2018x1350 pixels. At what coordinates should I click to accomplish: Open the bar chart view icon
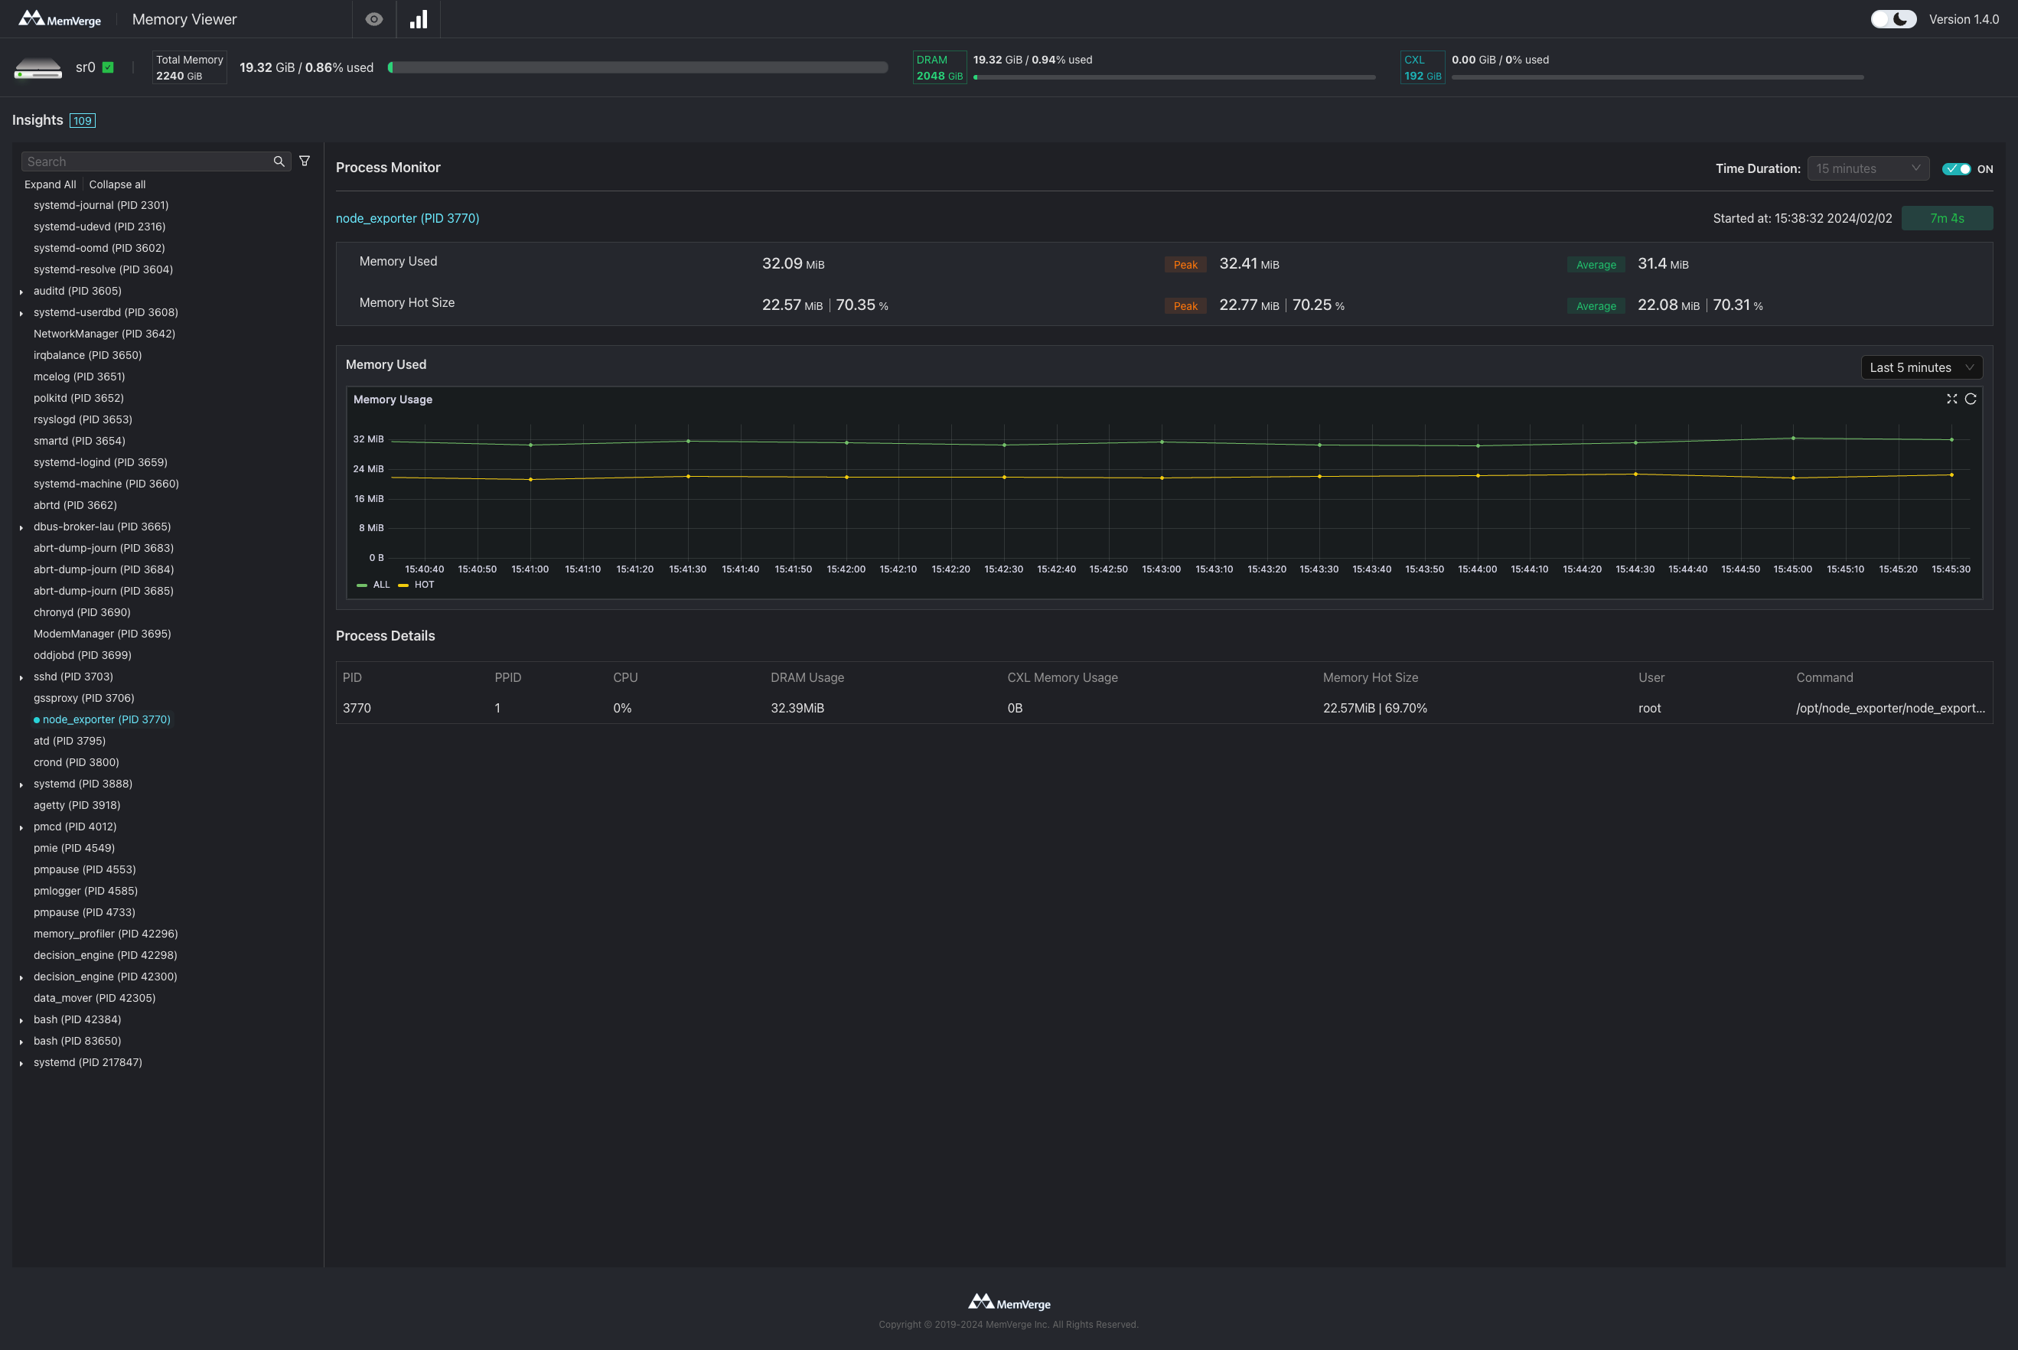(x=419, y=19)
